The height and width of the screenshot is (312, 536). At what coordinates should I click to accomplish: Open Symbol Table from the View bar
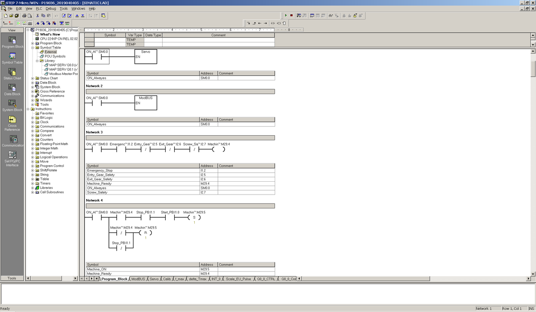(13, 58)
